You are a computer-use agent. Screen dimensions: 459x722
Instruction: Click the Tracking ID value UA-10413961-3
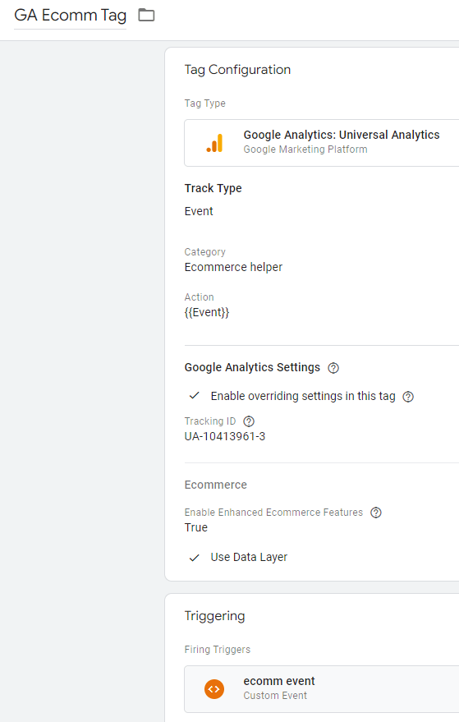click(x=225, y=436)
